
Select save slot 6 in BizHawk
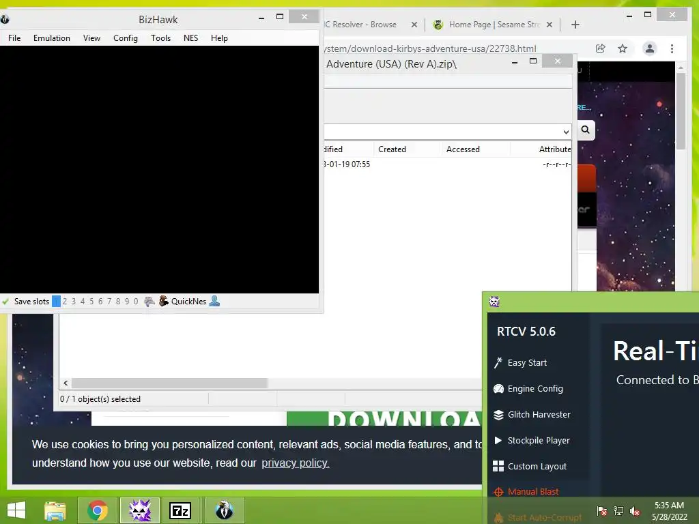coord(100,302)
